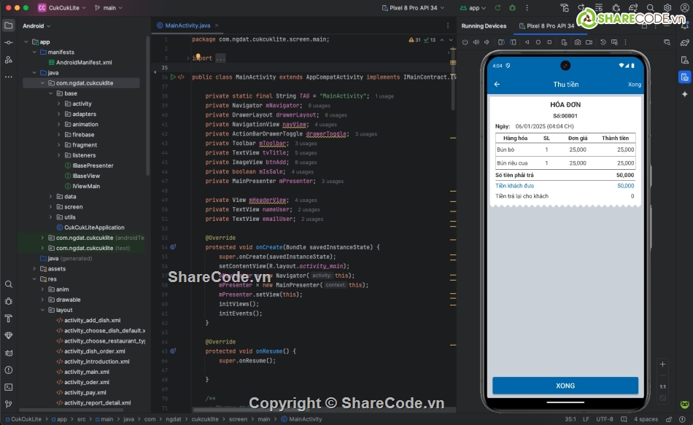Open emulator toolbar more options menu

point(625,42)
